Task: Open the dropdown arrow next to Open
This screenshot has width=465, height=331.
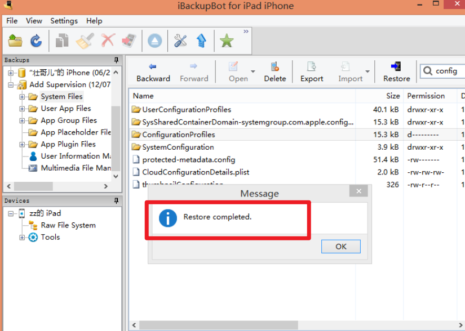Action: click(253, 71)
